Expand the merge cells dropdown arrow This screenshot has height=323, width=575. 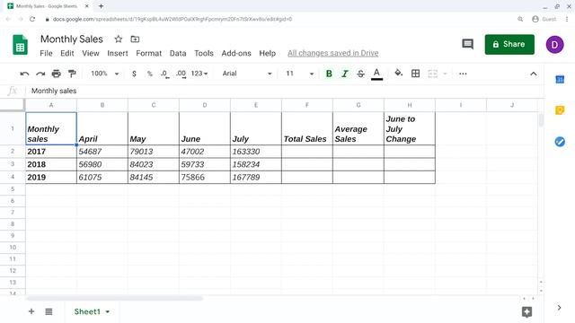[446, 74]
